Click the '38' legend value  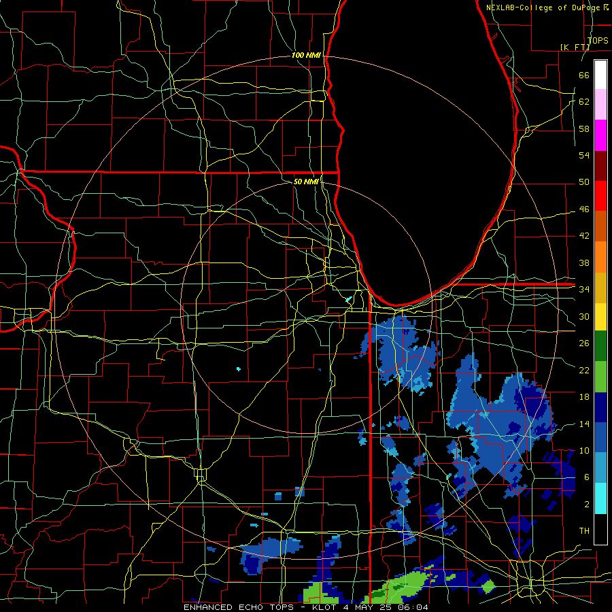(584, 262)
